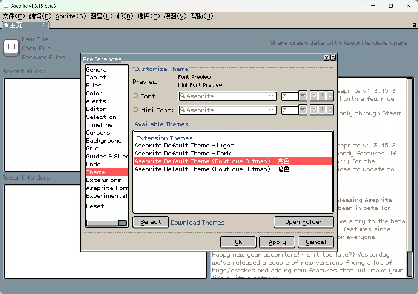Click horizontal scrollbar under preferences section list

107,223
